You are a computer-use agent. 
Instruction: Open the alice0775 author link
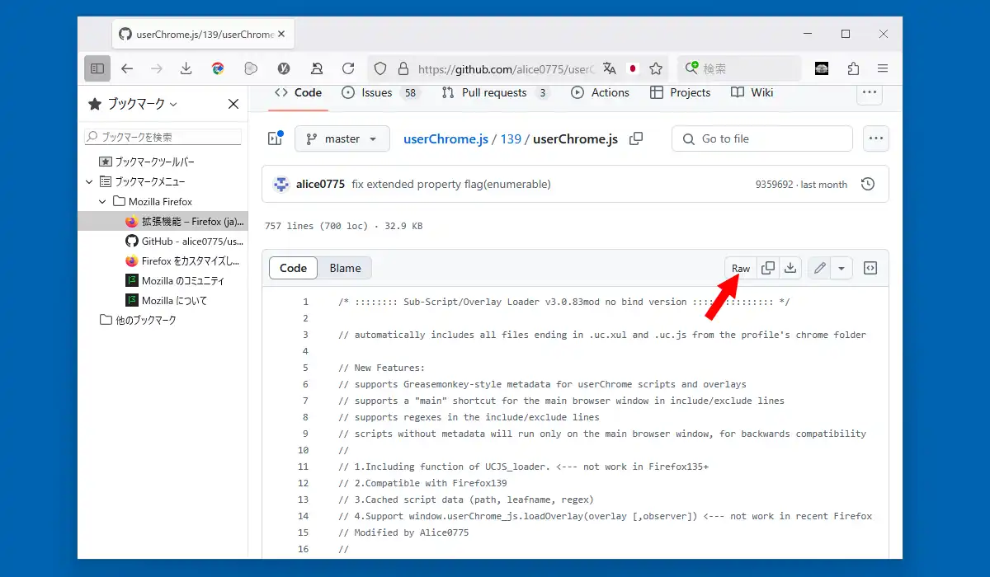[320, 184]
